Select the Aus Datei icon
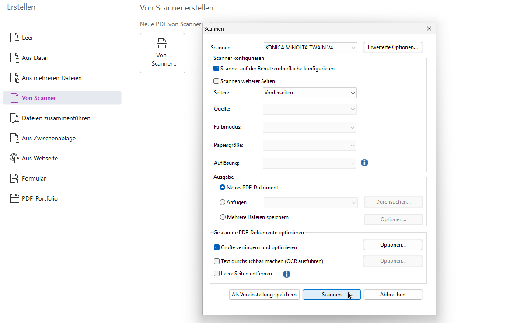The width and height of the screenshot is (517, 323). tap(14, 58)
